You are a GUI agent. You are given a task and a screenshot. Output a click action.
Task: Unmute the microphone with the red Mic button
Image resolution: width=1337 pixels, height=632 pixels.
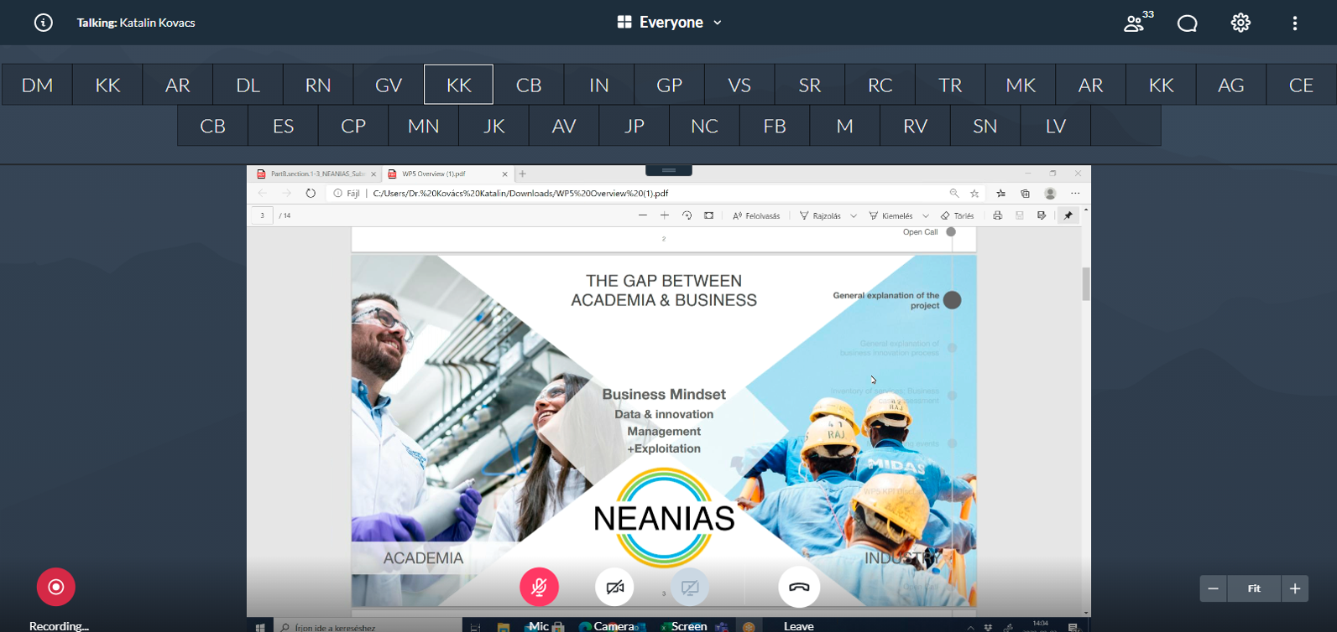pyautogui.click(x=539, y=588)
